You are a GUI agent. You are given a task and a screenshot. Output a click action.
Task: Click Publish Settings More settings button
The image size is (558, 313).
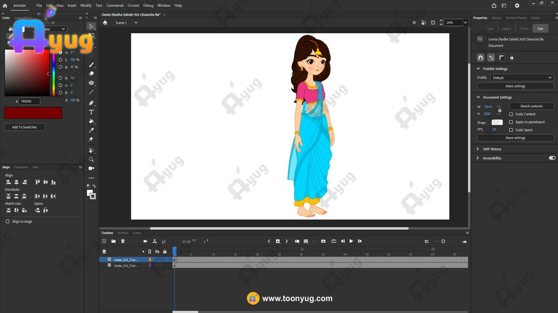click(x=515, y=86)
